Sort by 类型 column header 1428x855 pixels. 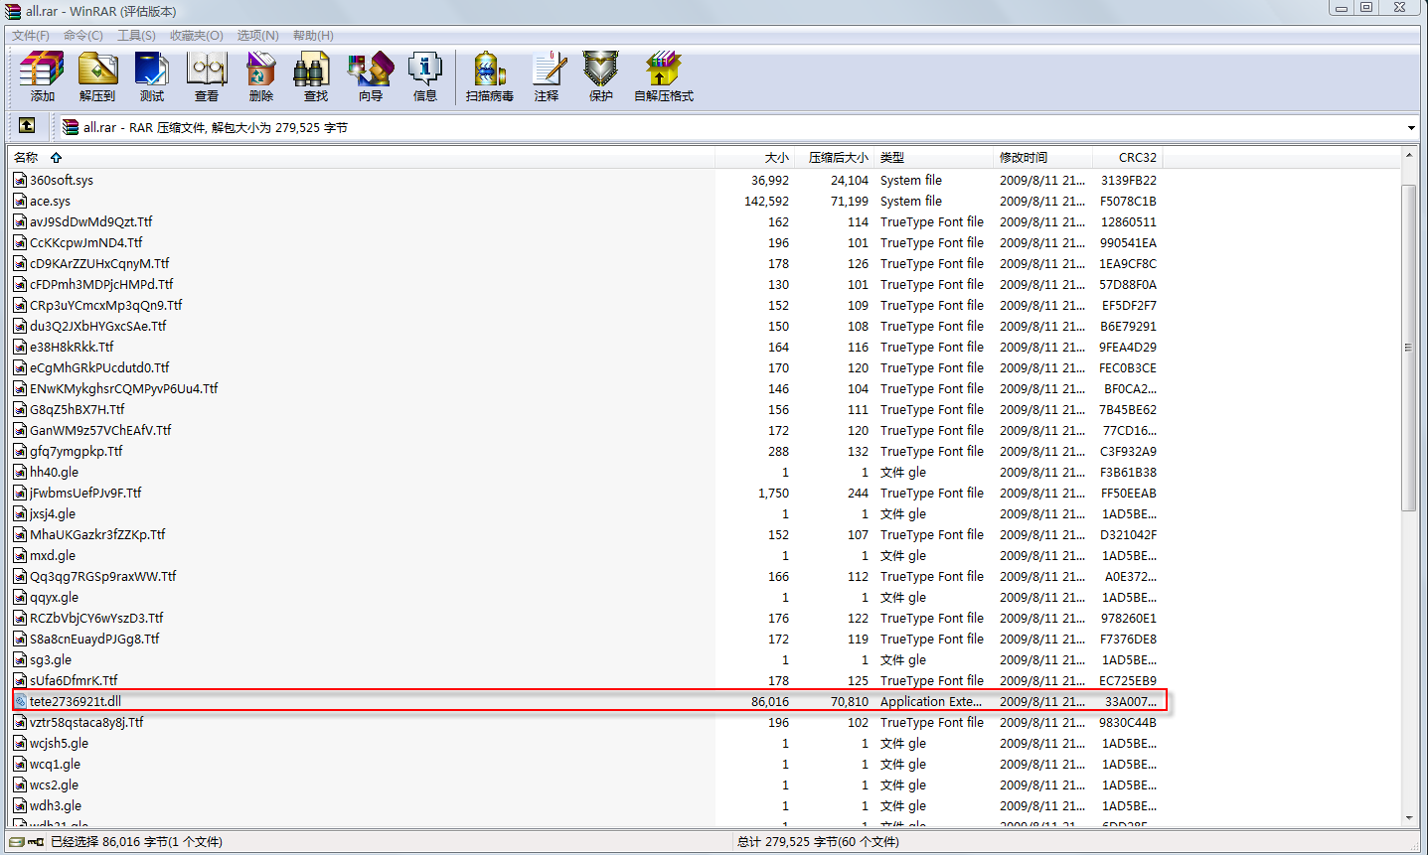[934, 157]
